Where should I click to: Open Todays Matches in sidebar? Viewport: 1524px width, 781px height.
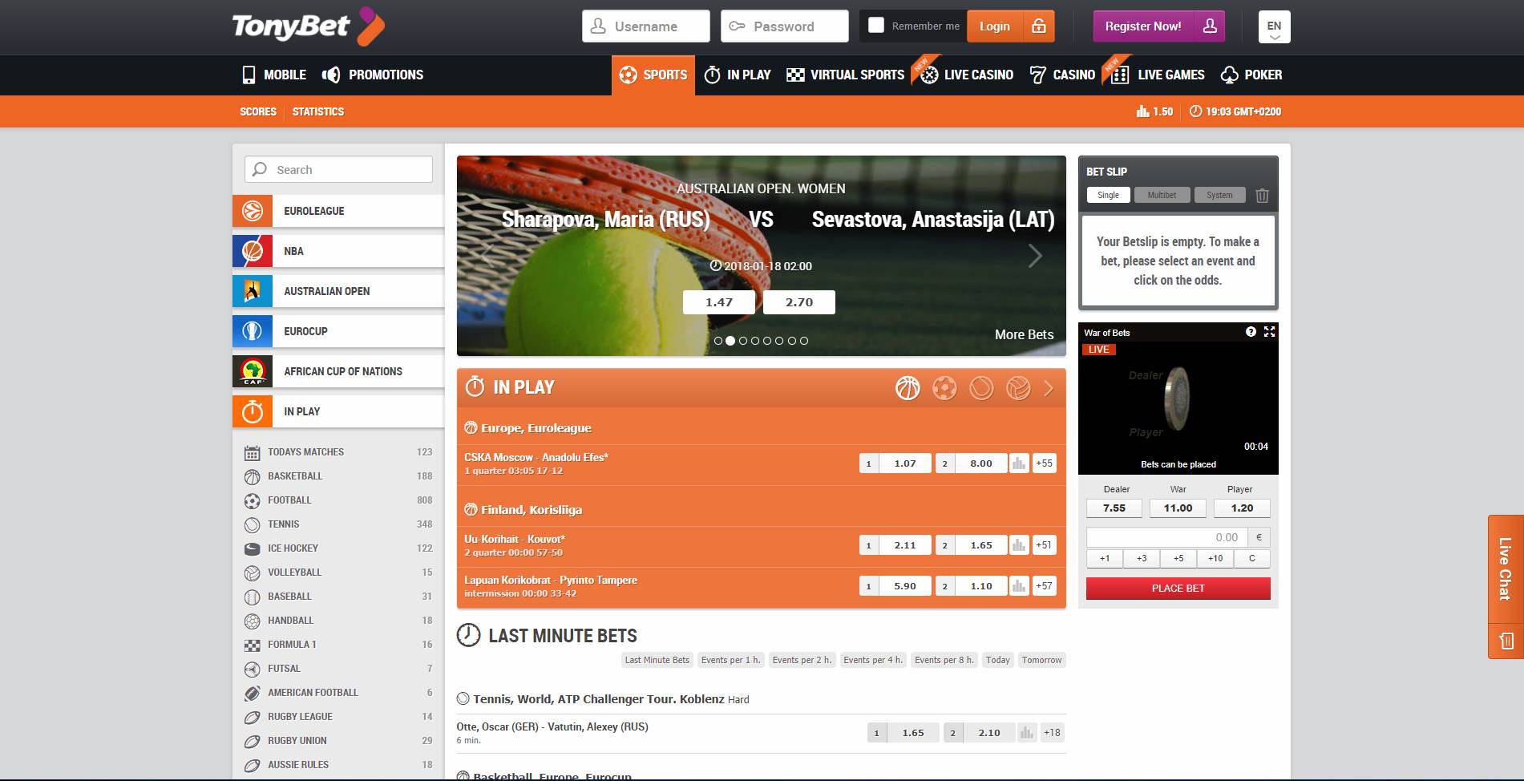(338, 452)
